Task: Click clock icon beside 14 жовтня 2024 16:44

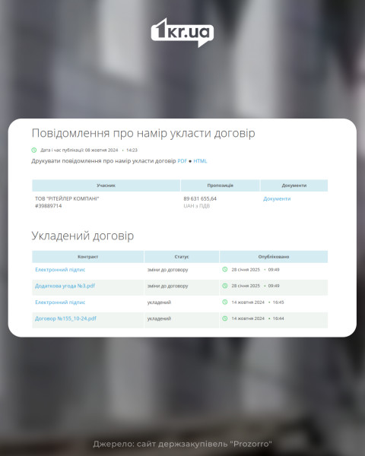Action: tap(225, 318)
